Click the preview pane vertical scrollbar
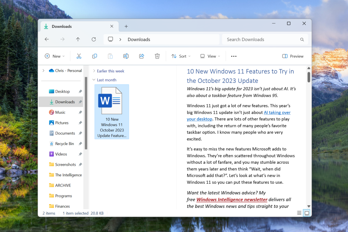The image size is (348, 232). 309,77
